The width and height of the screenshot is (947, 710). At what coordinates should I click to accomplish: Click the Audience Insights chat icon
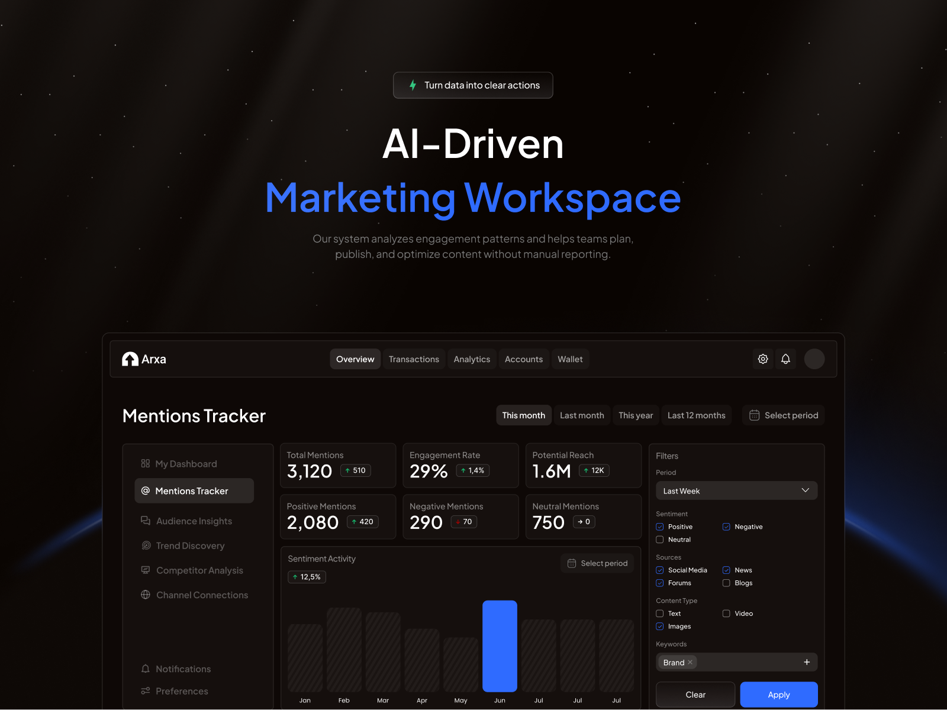[146, 521]
